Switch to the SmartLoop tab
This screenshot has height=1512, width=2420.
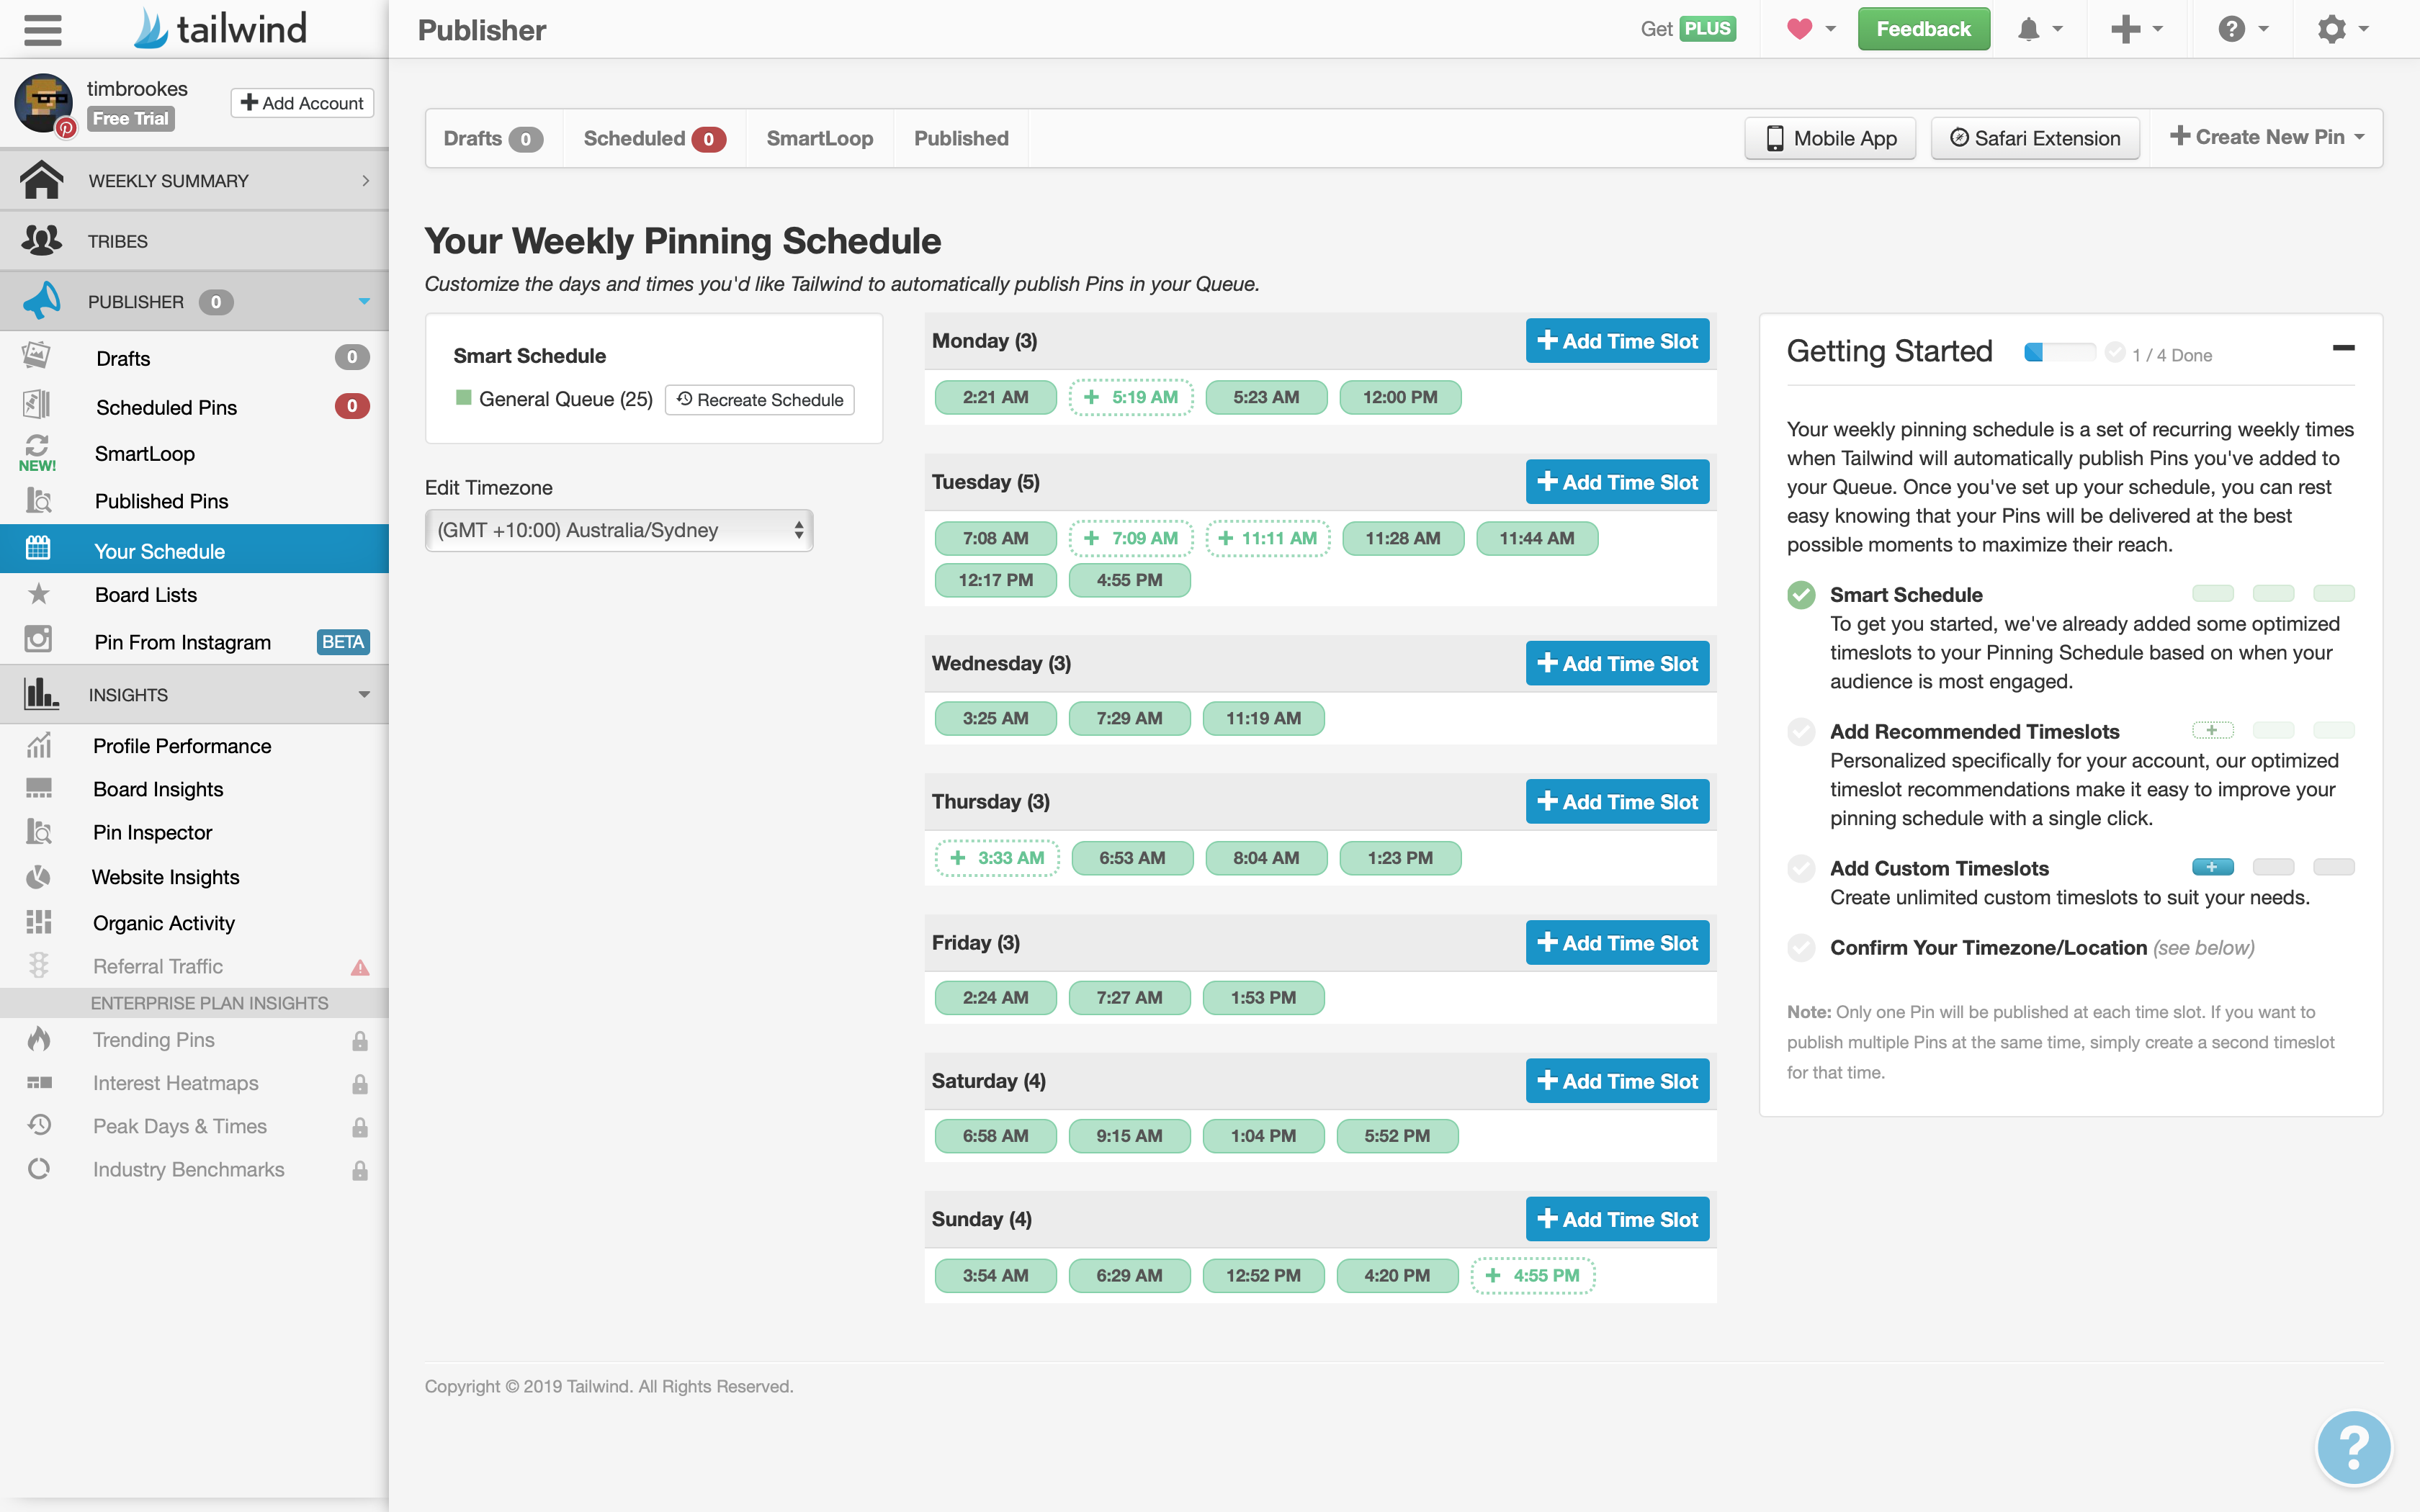pyautogui.click(x=819, y=138)
